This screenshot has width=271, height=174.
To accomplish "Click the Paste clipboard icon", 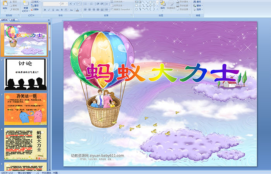I will click(5, 3).
